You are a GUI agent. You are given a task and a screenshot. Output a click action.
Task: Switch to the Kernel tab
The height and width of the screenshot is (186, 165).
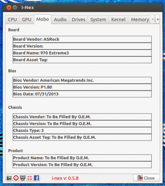point(118,20)
